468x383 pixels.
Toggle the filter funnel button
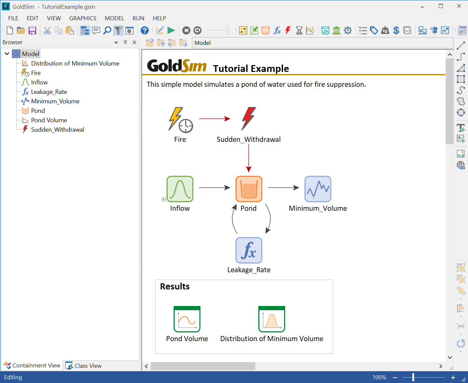point(118,30)
